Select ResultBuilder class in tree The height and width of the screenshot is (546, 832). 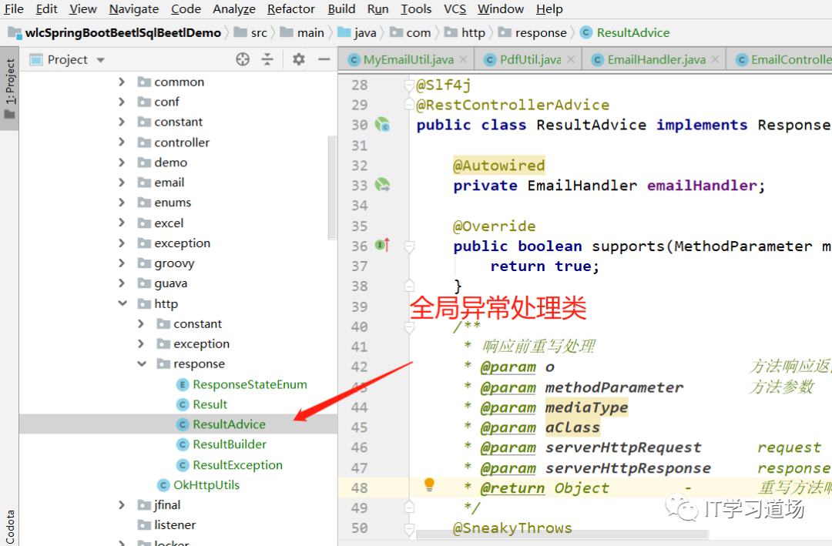coord(230,444)
